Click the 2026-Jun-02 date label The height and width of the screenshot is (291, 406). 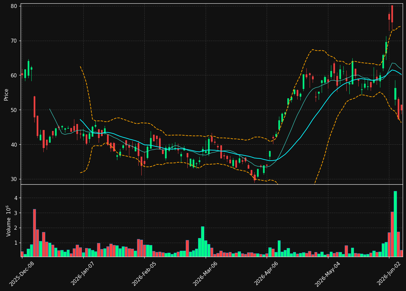click(389, 274)
